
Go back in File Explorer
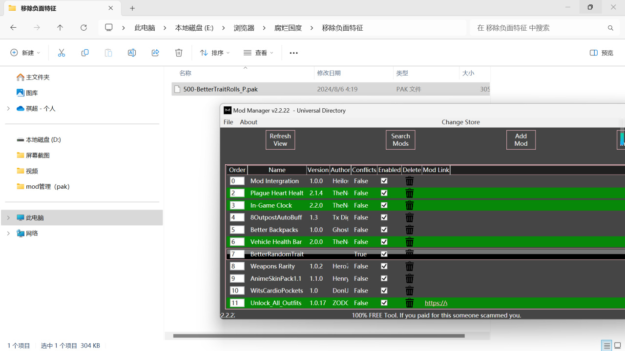tap(13, 28)
